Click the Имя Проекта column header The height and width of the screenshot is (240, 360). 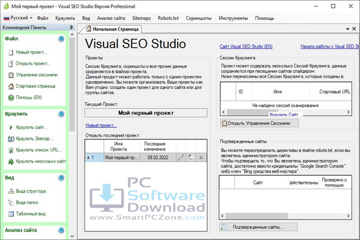pyautogui.click(x=122, y=146)
